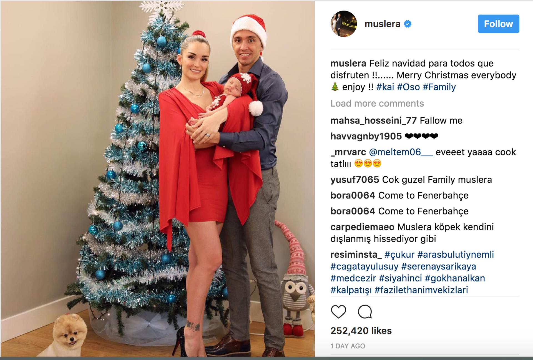Click the blue verified badge next to muslera
This screenshot has width=533, height=360.
408,24
